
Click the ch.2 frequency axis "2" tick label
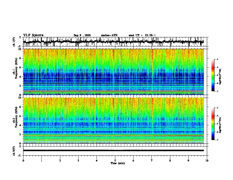(21, 134)
